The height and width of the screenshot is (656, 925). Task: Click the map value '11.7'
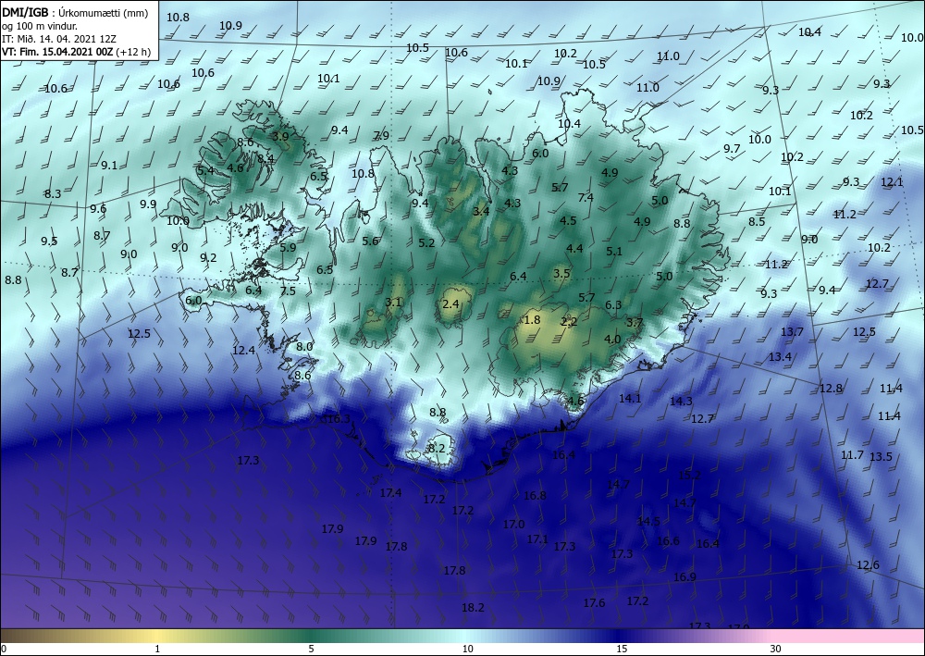click(853, 455)
